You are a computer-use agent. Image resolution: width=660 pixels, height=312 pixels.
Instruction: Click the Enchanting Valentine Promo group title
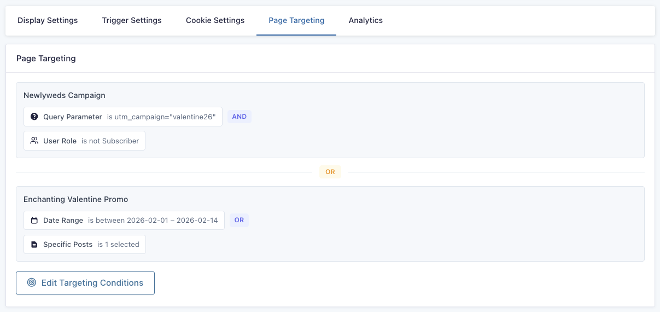point(76,199)
